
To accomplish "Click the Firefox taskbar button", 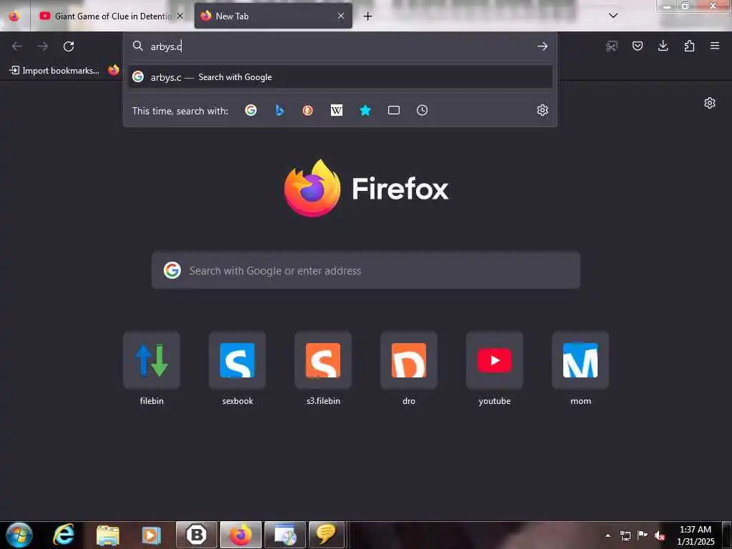I will click(241, 535).
